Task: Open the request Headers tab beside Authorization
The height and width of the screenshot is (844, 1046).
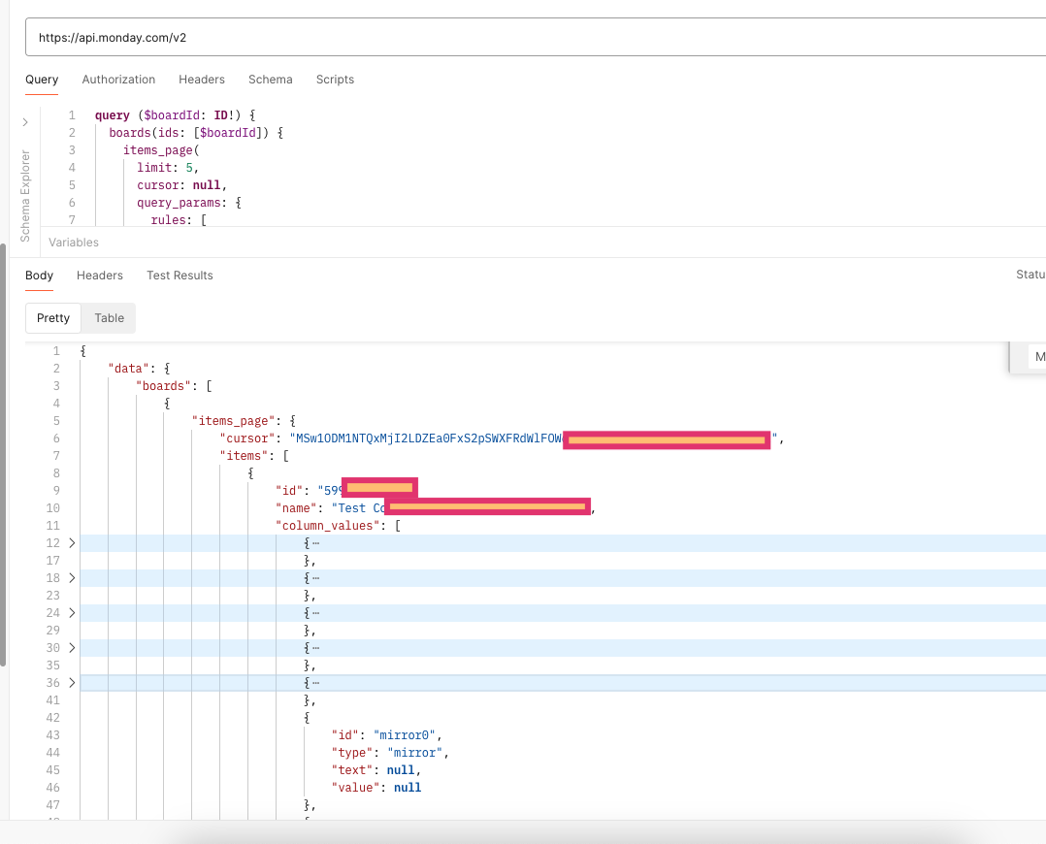Action: click(x=202, y=80)
